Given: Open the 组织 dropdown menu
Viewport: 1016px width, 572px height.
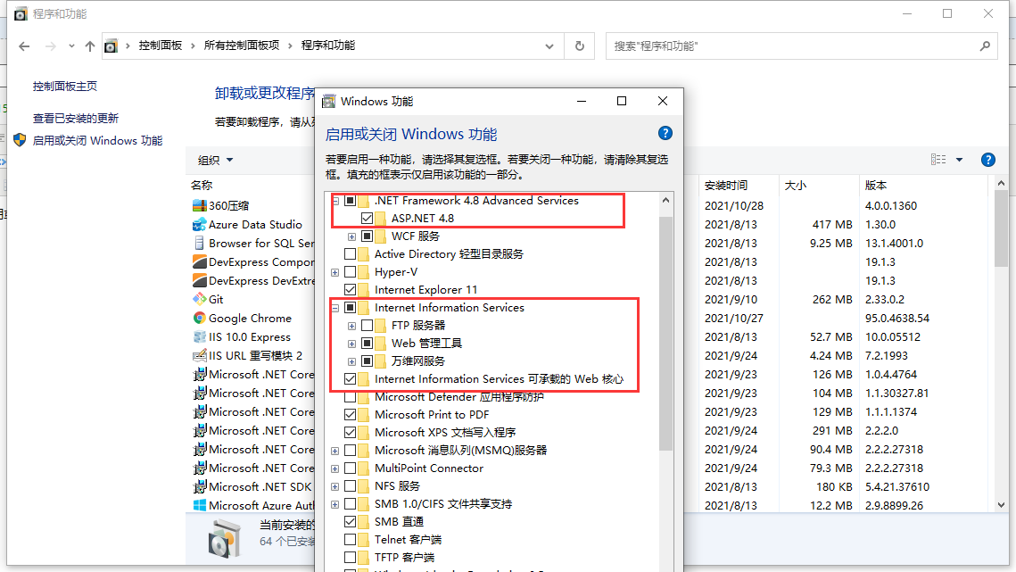Looking at the screenshot, I should click(x=215, y=161).
